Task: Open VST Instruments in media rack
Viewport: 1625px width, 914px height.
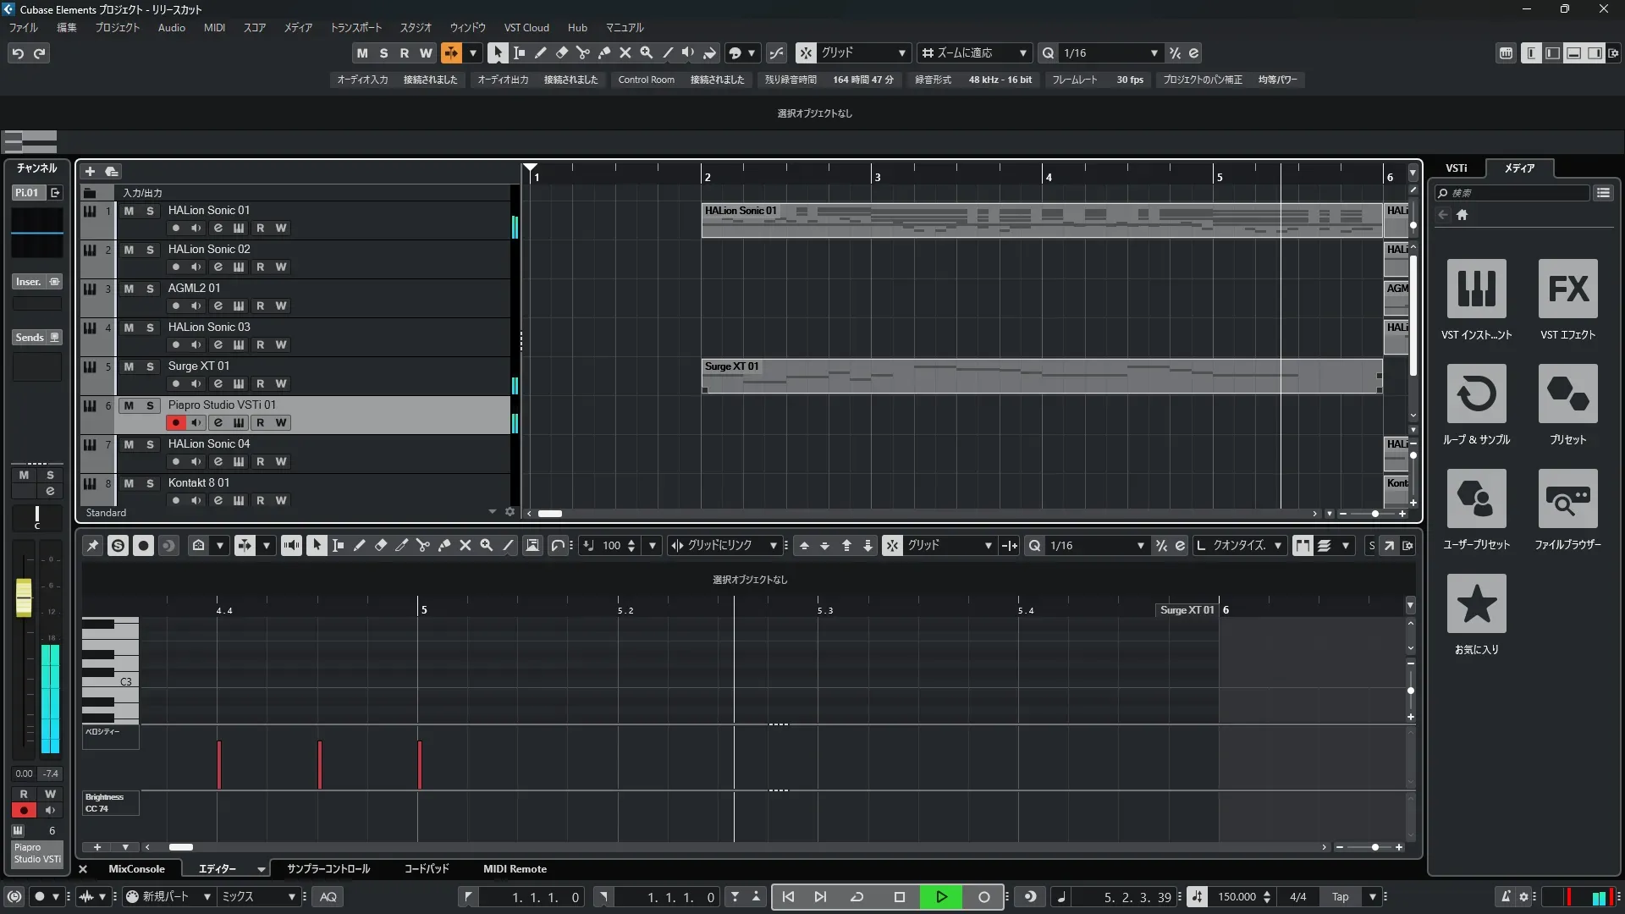Action: click(1476, 289)
